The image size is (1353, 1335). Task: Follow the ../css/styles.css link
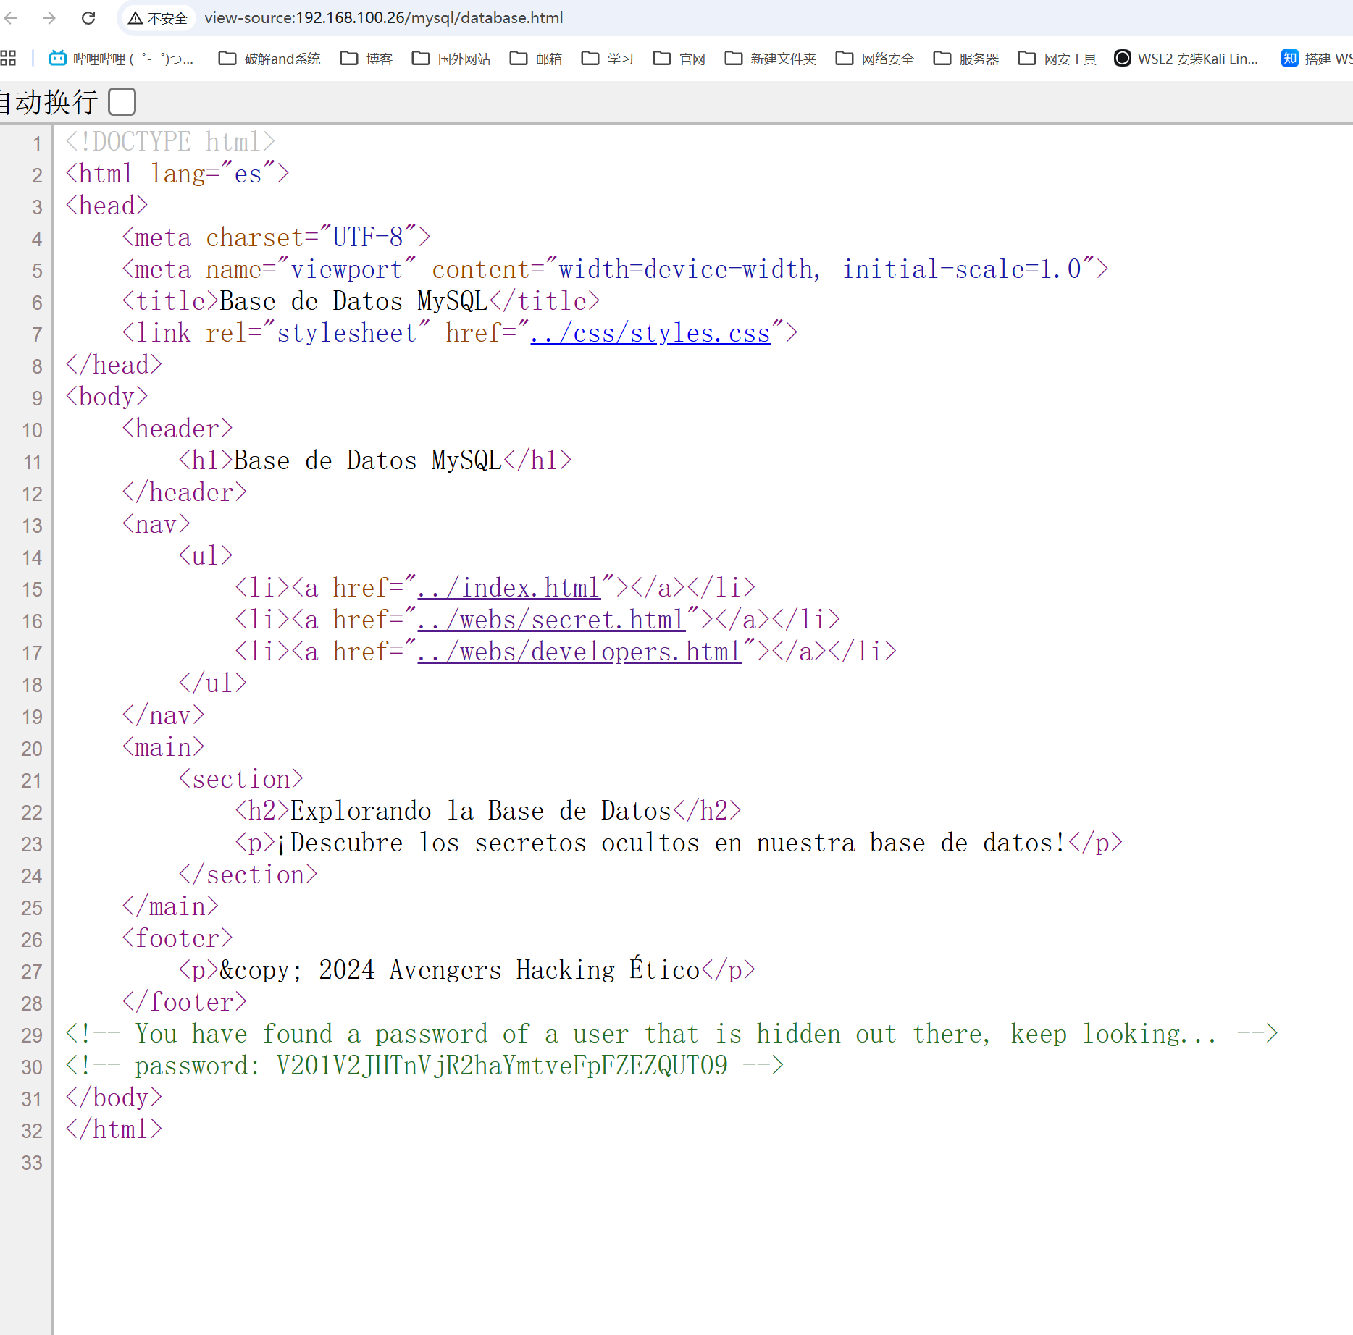(650, 333)
